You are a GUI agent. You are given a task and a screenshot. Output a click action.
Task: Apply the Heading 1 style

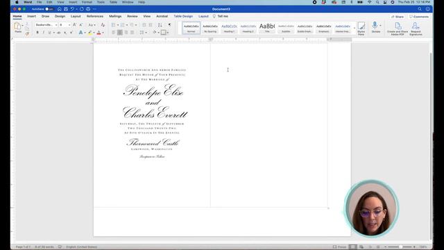pos(229,28)
